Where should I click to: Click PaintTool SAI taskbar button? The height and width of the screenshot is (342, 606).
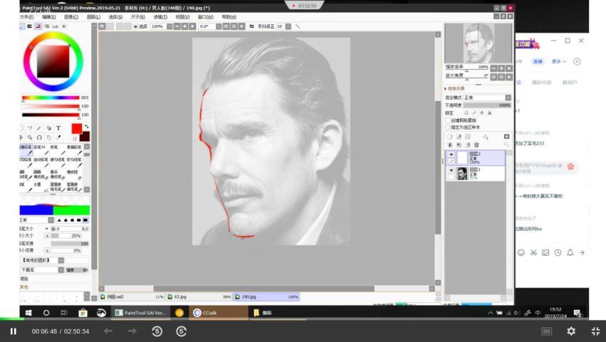tap(140, 313)
